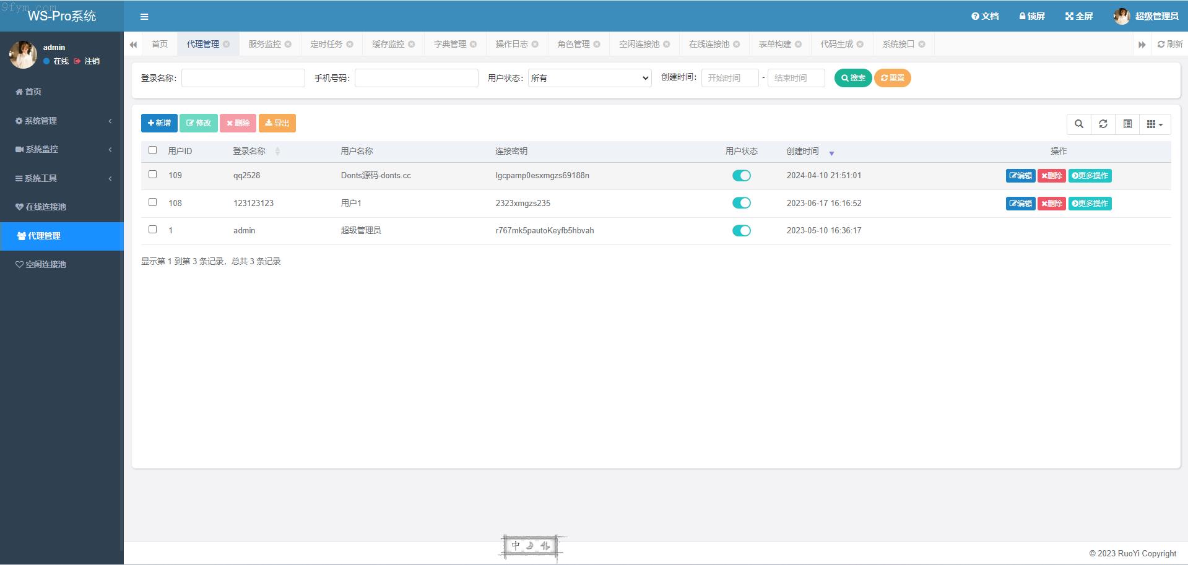Check the checkbox for user ID 108
Screen dimensions: 1188x565
click(153, 202)
